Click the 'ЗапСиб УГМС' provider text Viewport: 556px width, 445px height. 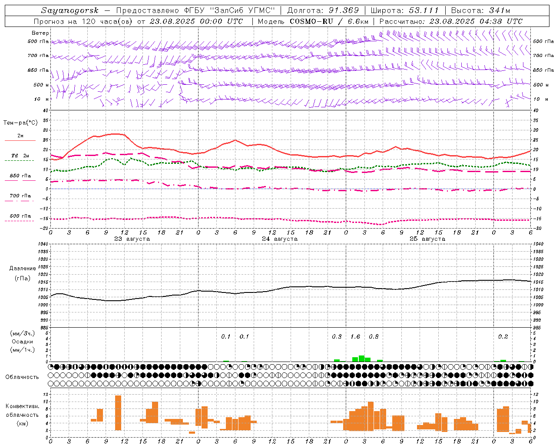243,10
